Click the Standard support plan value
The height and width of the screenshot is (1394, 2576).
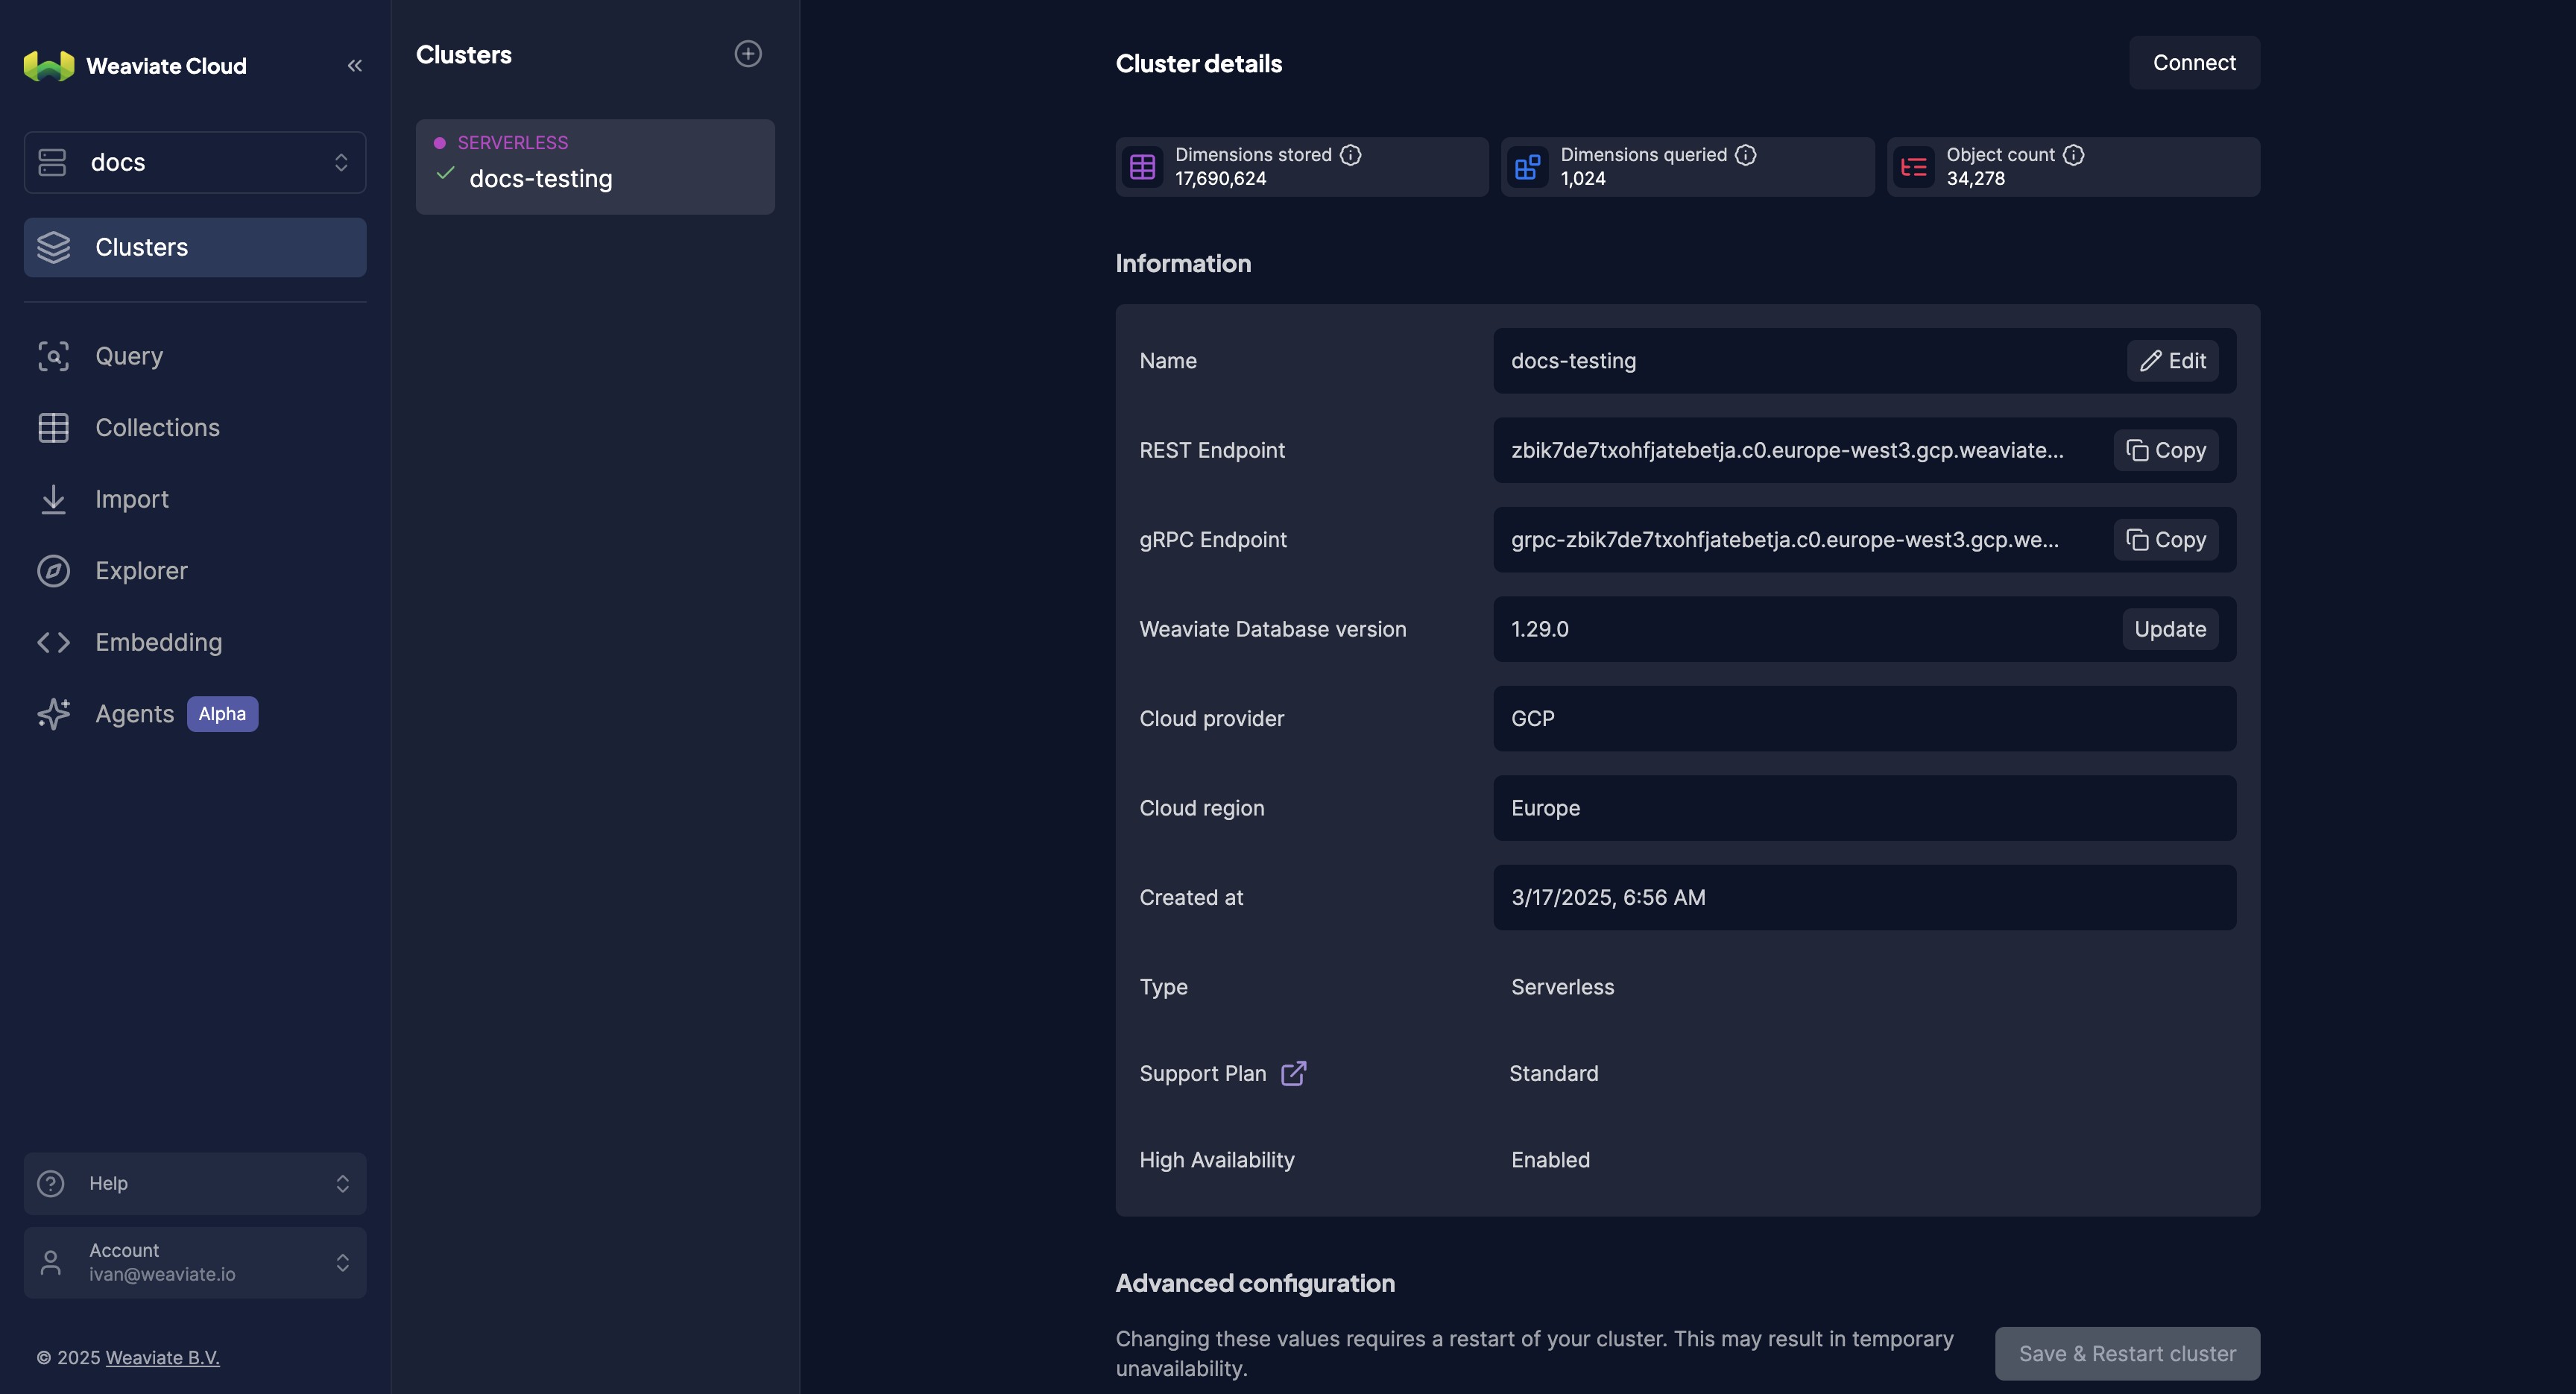pos(1553,1073)
